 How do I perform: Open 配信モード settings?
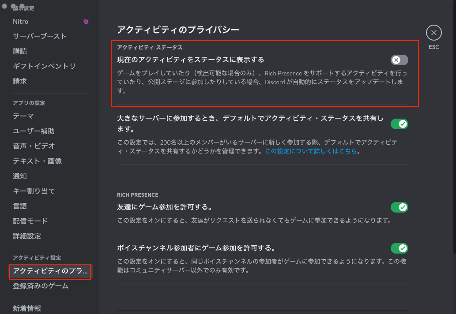pyautogui.click(x=30, y=221)
